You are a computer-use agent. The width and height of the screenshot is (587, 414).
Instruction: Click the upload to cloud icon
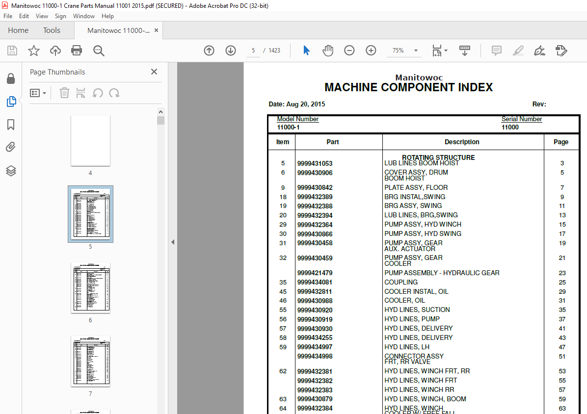pyautogui.click(x=55, y=51)
